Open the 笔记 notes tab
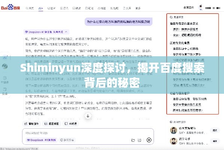Screen dimensions: 224x150 [x=89, y=8]
